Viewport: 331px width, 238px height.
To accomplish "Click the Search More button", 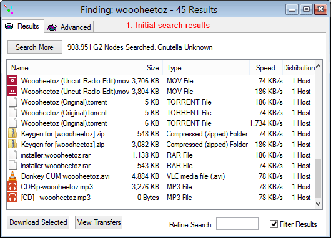I will [35, 47].
